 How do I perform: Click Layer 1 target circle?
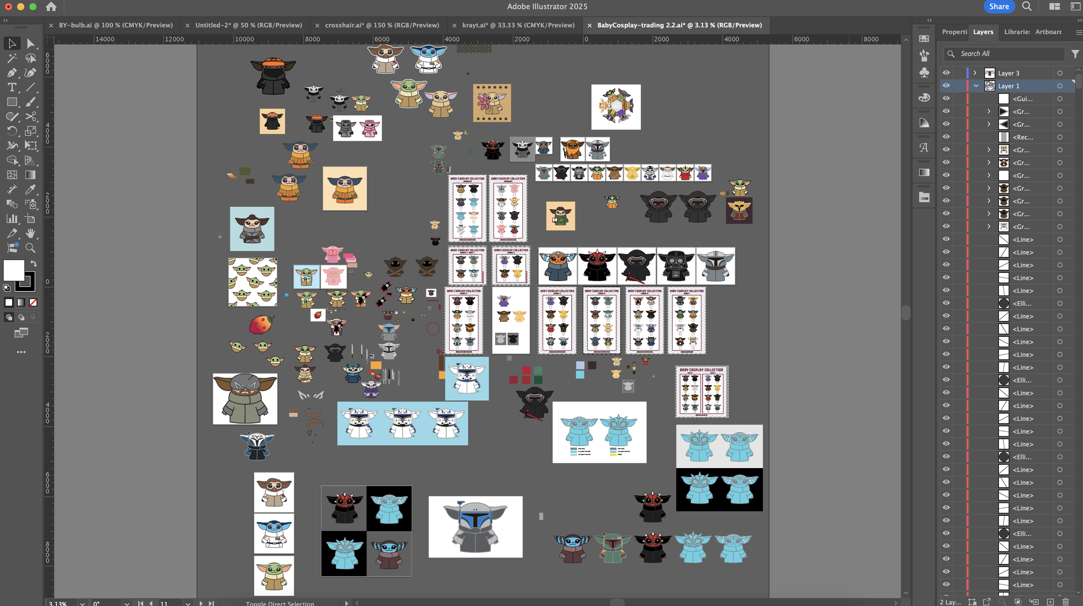point(1060,86)
